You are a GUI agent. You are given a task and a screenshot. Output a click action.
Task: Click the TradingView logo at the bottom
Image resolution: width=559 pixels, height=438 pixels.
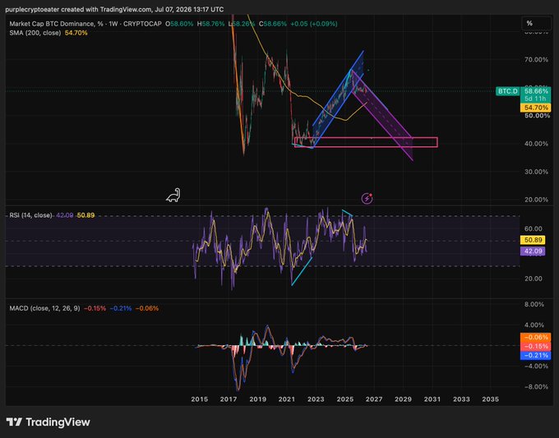49,422
